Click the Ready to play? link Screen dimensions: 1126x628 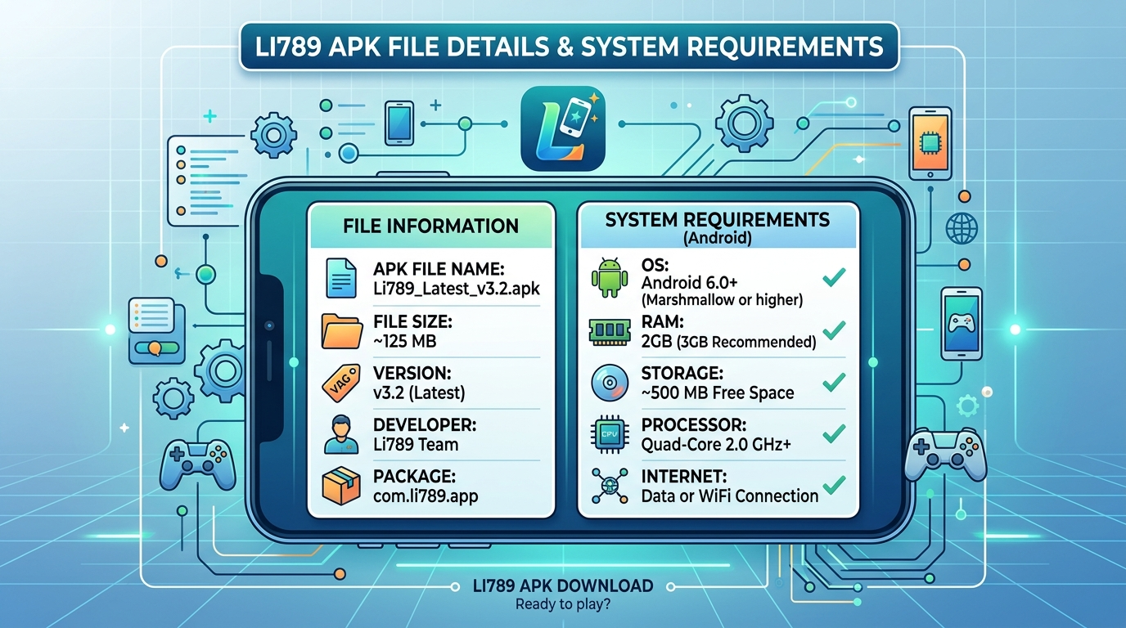[x=562, y=604]
